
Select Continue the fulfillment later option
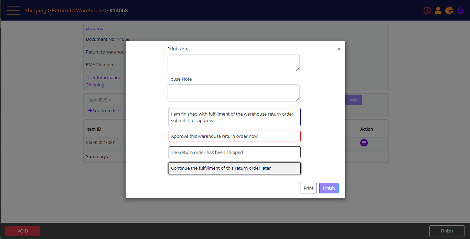(235, 168)
